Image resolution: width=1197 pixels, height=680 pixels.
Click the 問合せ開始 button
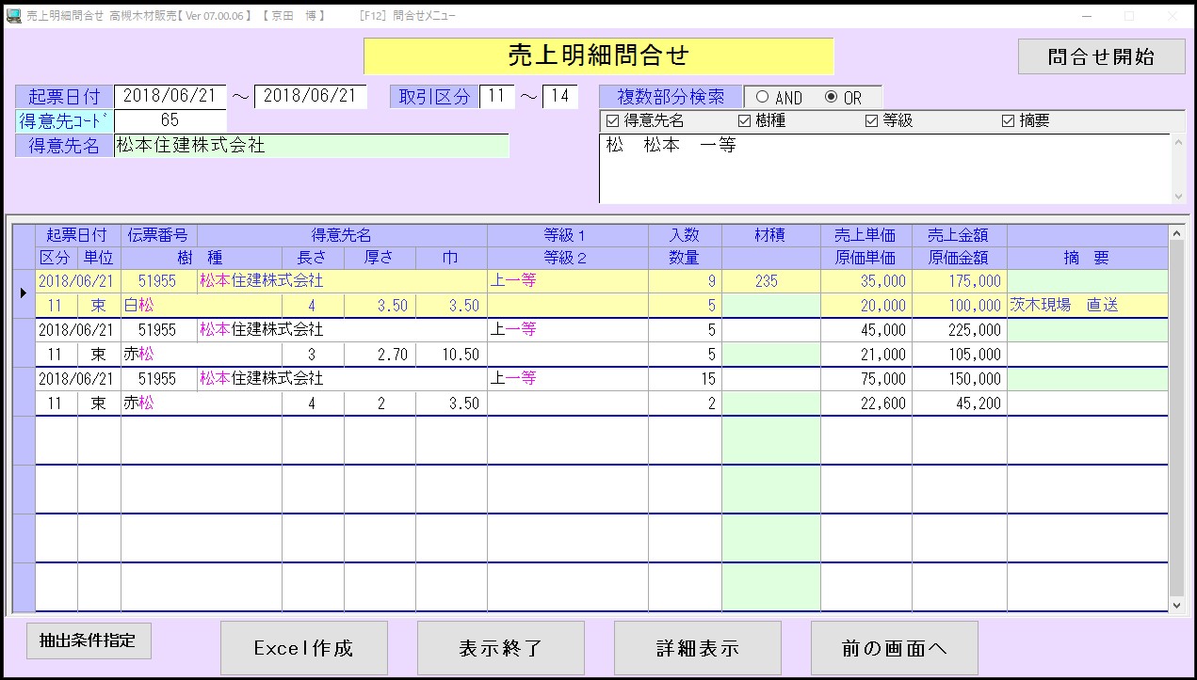pyautogui.click(x=1101, y=56)
